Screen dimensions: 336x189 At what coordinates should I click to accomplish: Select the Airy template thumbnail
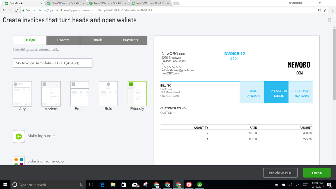pyautogui.click(x=22, y=93)
